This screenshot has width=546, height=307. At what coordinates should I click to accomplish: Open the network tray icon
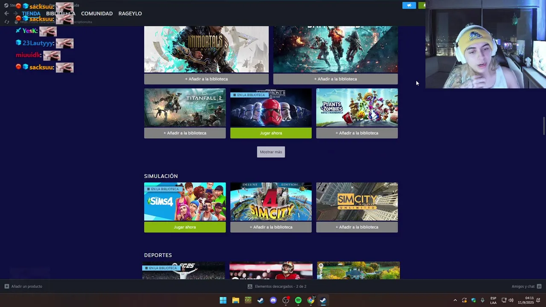point(504,300)
